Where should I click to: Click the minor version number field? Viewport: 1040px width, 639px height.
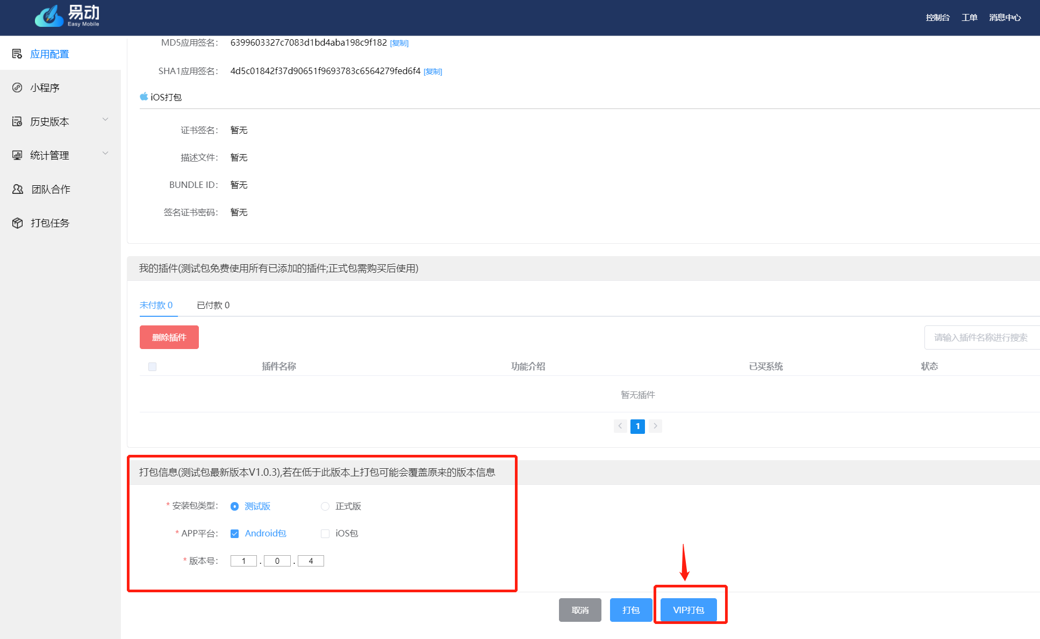(277, 561)
